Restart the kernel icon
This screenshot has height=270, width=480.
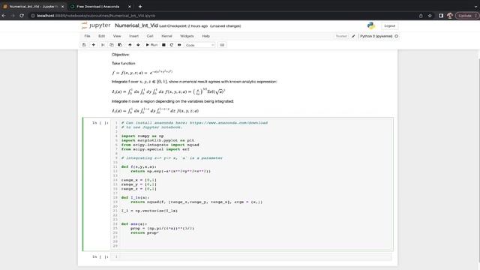[x=172, y=45]
